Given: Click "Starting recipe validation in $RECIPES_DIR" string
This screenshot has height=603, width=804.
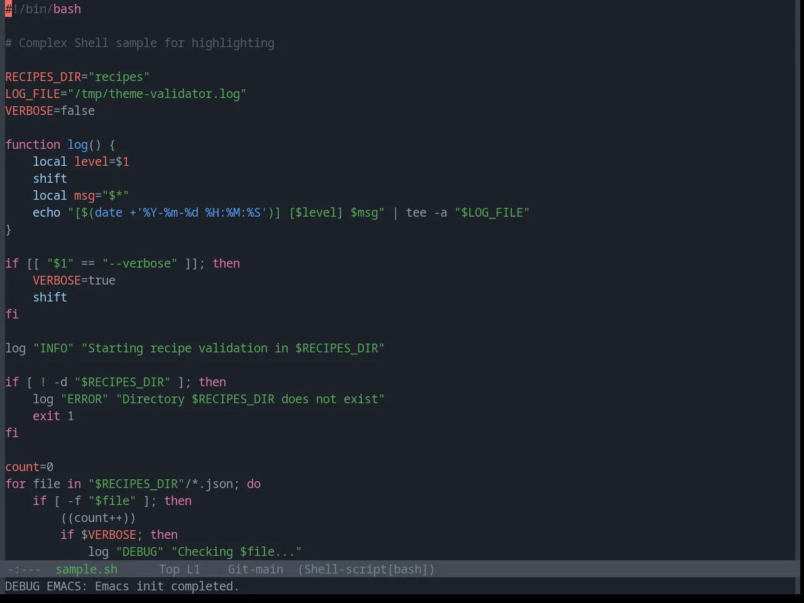Looking at the screenshot, I should pyautogui.click(x=233, y=349).
